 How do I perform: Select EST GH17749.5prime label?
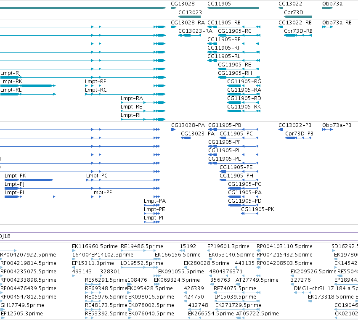[22, 305]
